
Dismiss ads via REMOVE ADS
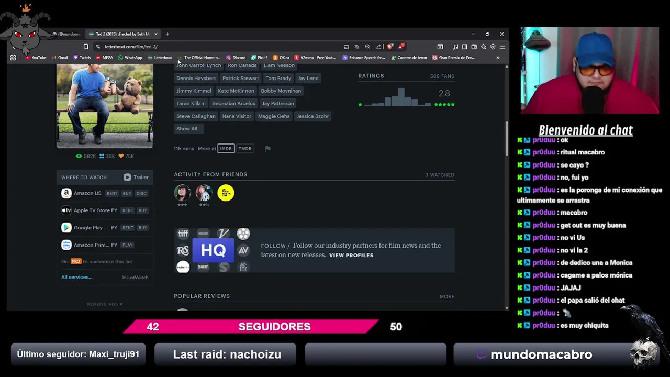105,304
